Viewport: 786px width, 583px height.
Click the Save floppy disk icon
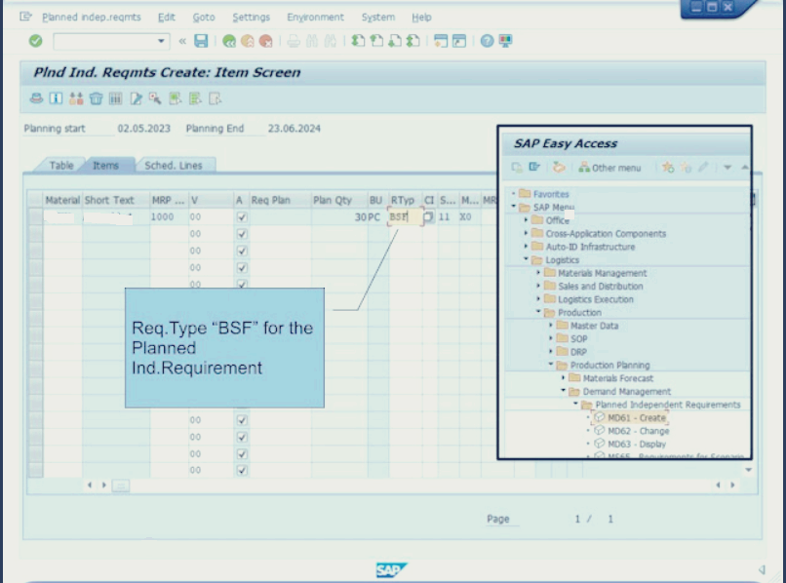click(201, 41)
